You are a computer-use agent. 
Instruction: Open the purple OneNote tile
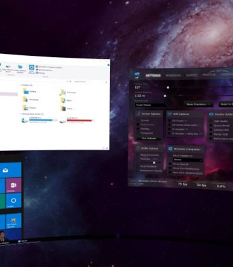tap(13, 185)
